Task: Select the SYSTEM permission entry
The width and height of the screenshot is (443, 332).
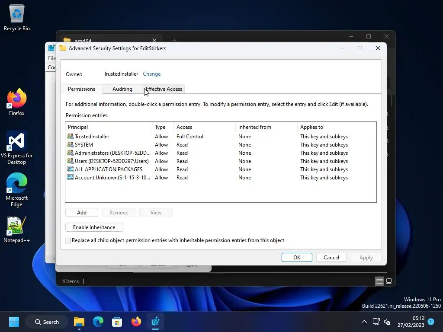Action: point(221,144)
